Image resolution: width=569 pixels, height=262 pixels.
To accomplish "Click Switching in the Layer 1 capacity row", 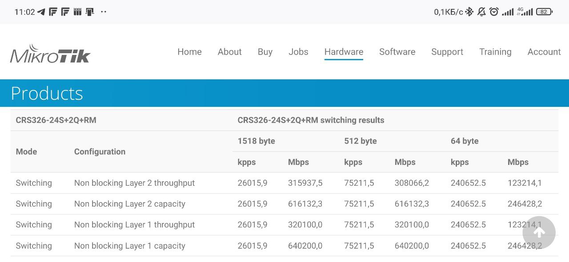I will point(34,246).
